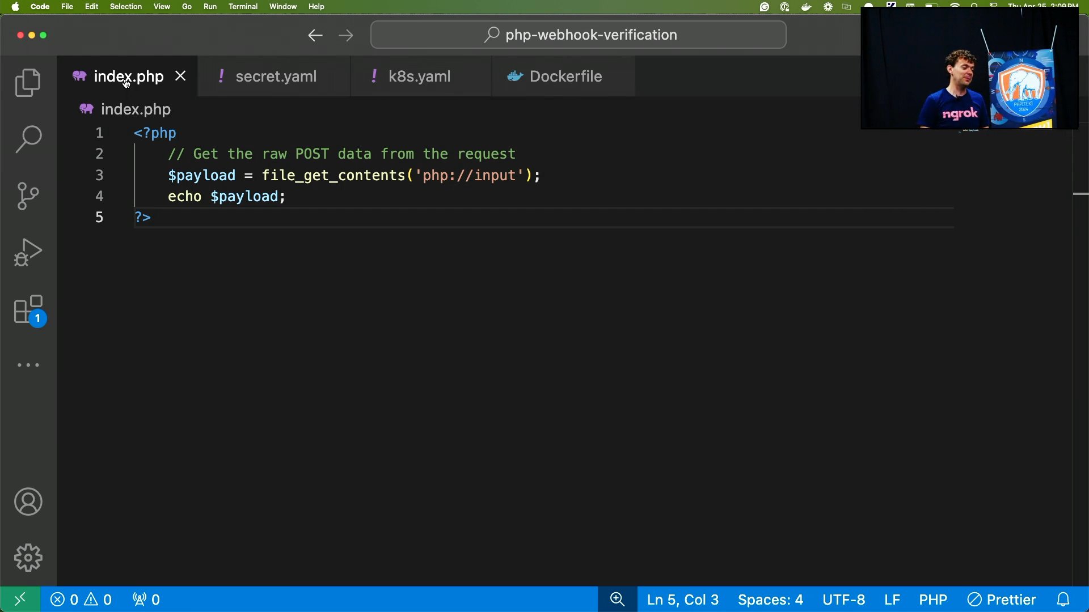Expand additional views ellipsis in activity bar
The height and width of the screenshot is (612, 1089).
pyautogui.click(x=28, y=365)
